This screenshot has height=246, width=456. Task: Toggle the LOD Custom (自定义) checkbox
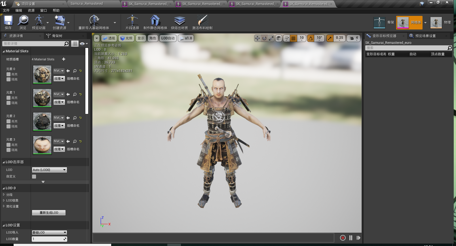click(x=34, y=177)
